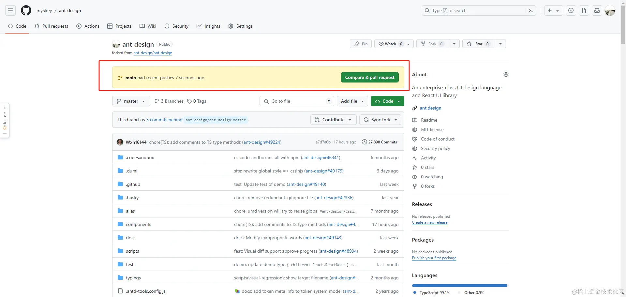This screenshot has width=626, height=297.
Task: Click the About settings gear icon
Action: click(x=506, y=74)
